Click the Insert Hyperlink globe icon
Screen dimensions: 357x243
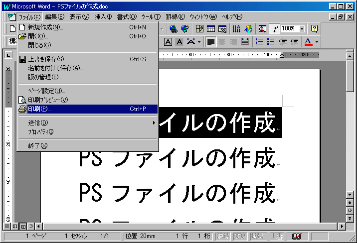(174, 29)
